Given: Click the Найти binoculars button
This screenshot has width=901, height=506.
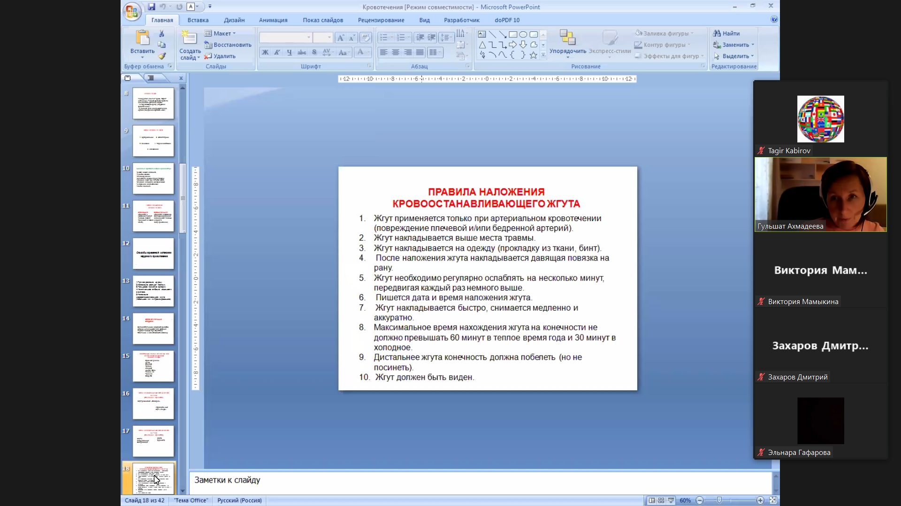Looking at the screenshot, I should pyautogui.click(x=726, y=33).
